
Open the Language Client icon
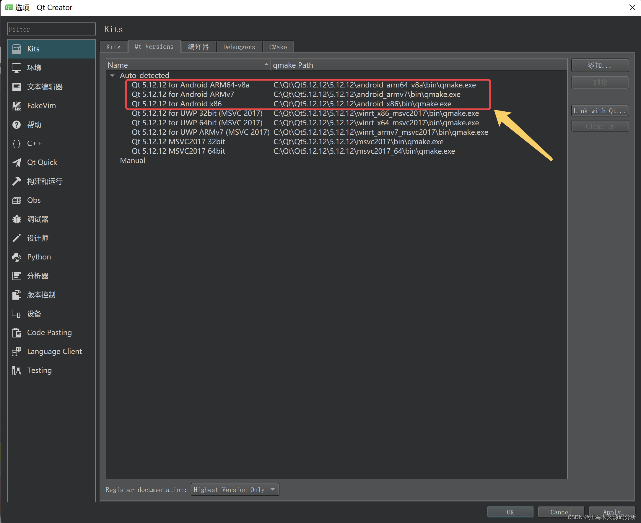17,352
